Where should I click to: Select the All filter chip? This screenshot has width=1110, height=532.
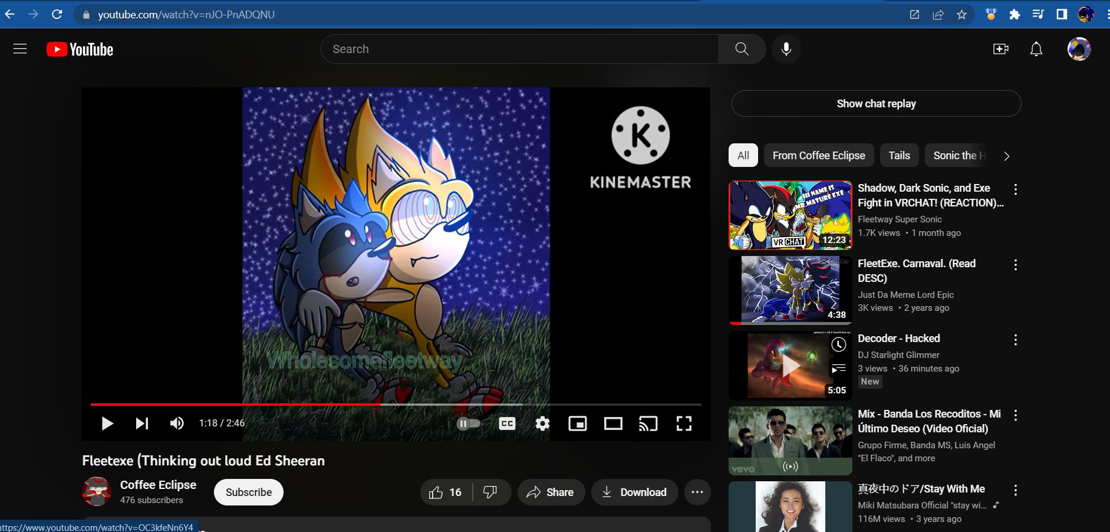tap(743, 156)
